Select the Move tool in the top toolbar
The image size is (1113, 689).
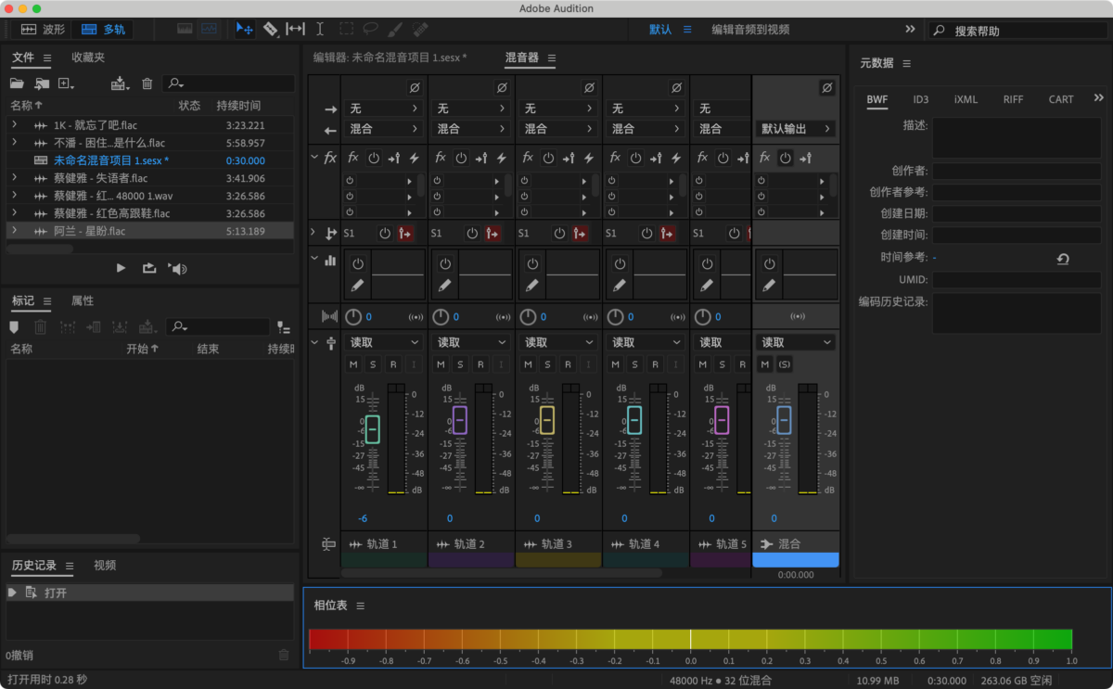click(245, 29)
